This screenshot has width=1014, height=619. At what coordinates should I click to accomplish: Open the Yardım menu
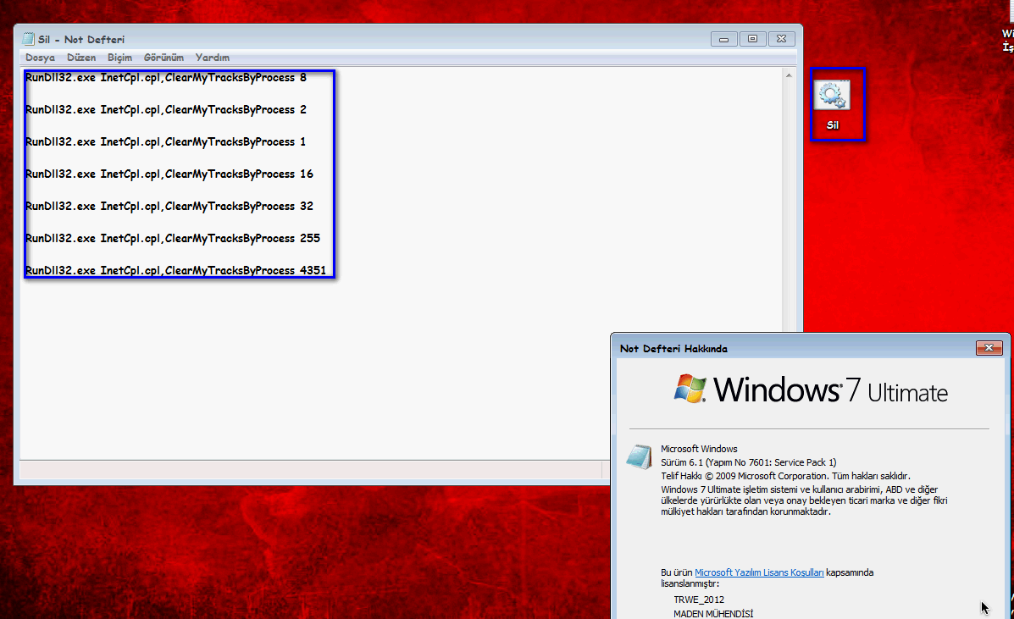tap(213, 58)
